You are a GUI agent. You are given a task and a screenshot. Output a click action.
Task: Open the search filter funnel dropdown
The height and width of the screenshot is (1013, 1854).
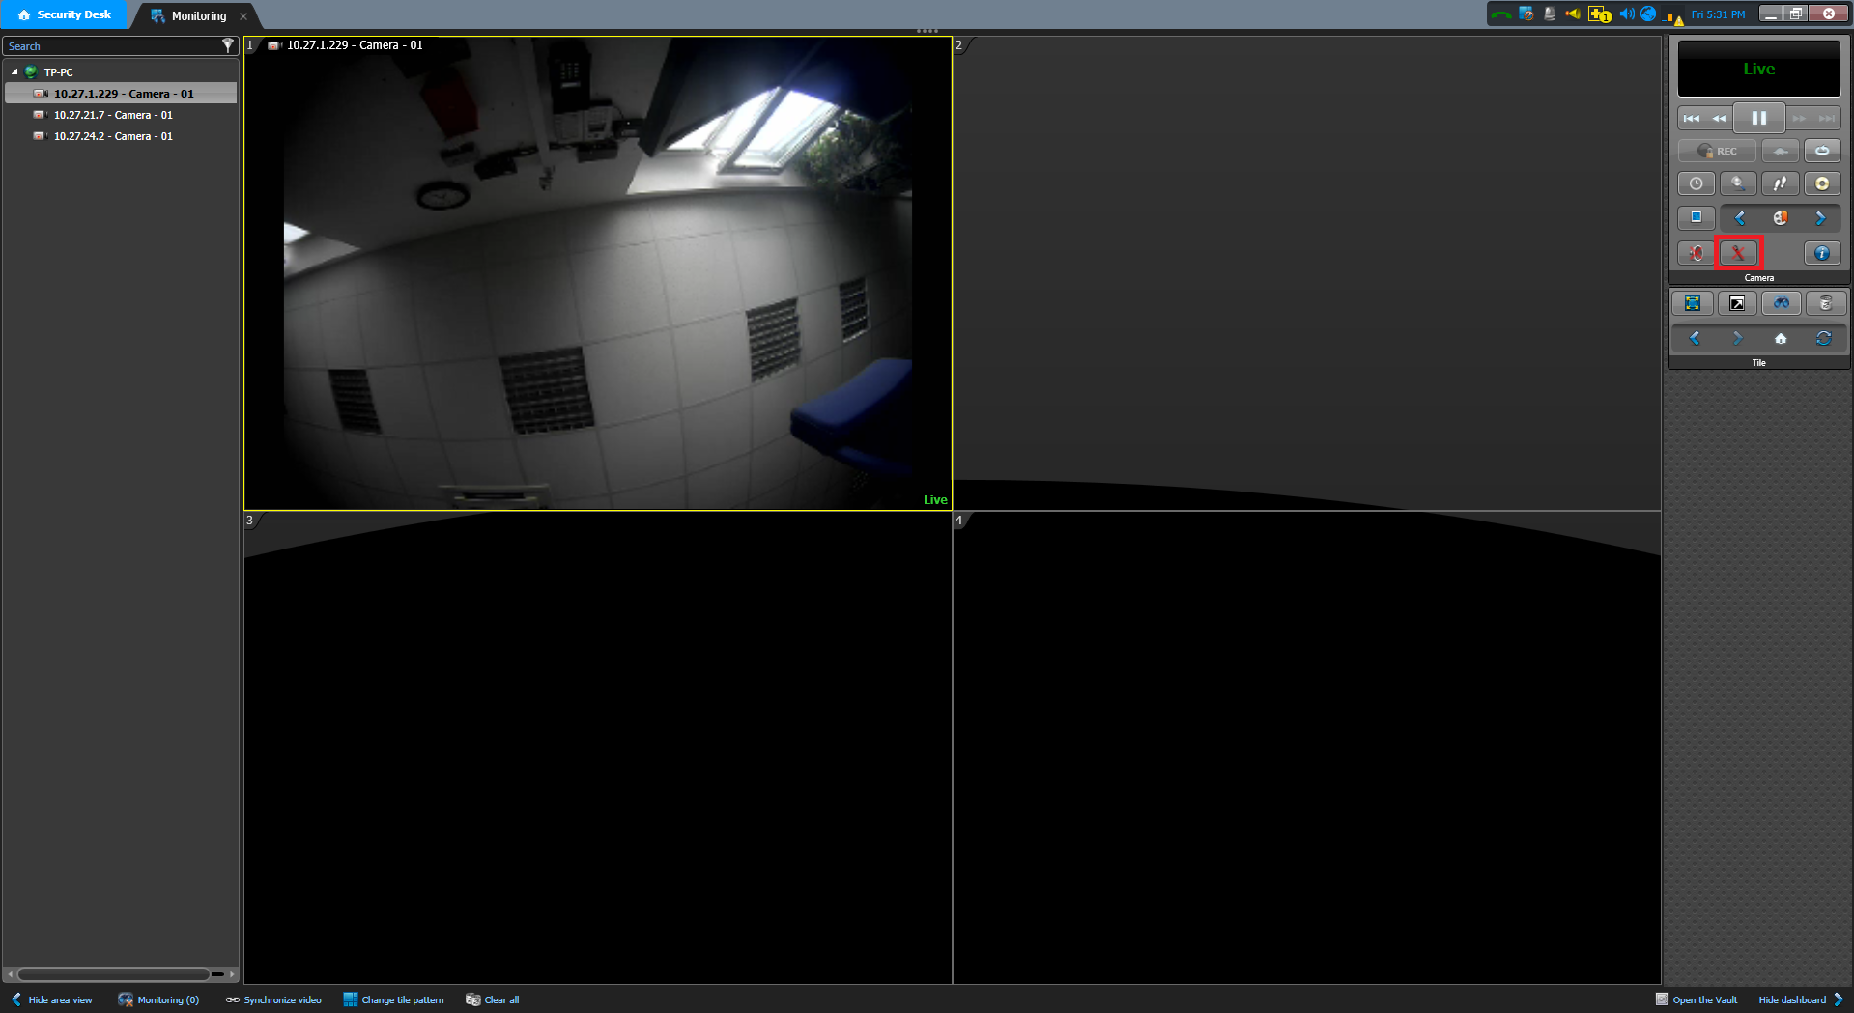coord(228,45)
